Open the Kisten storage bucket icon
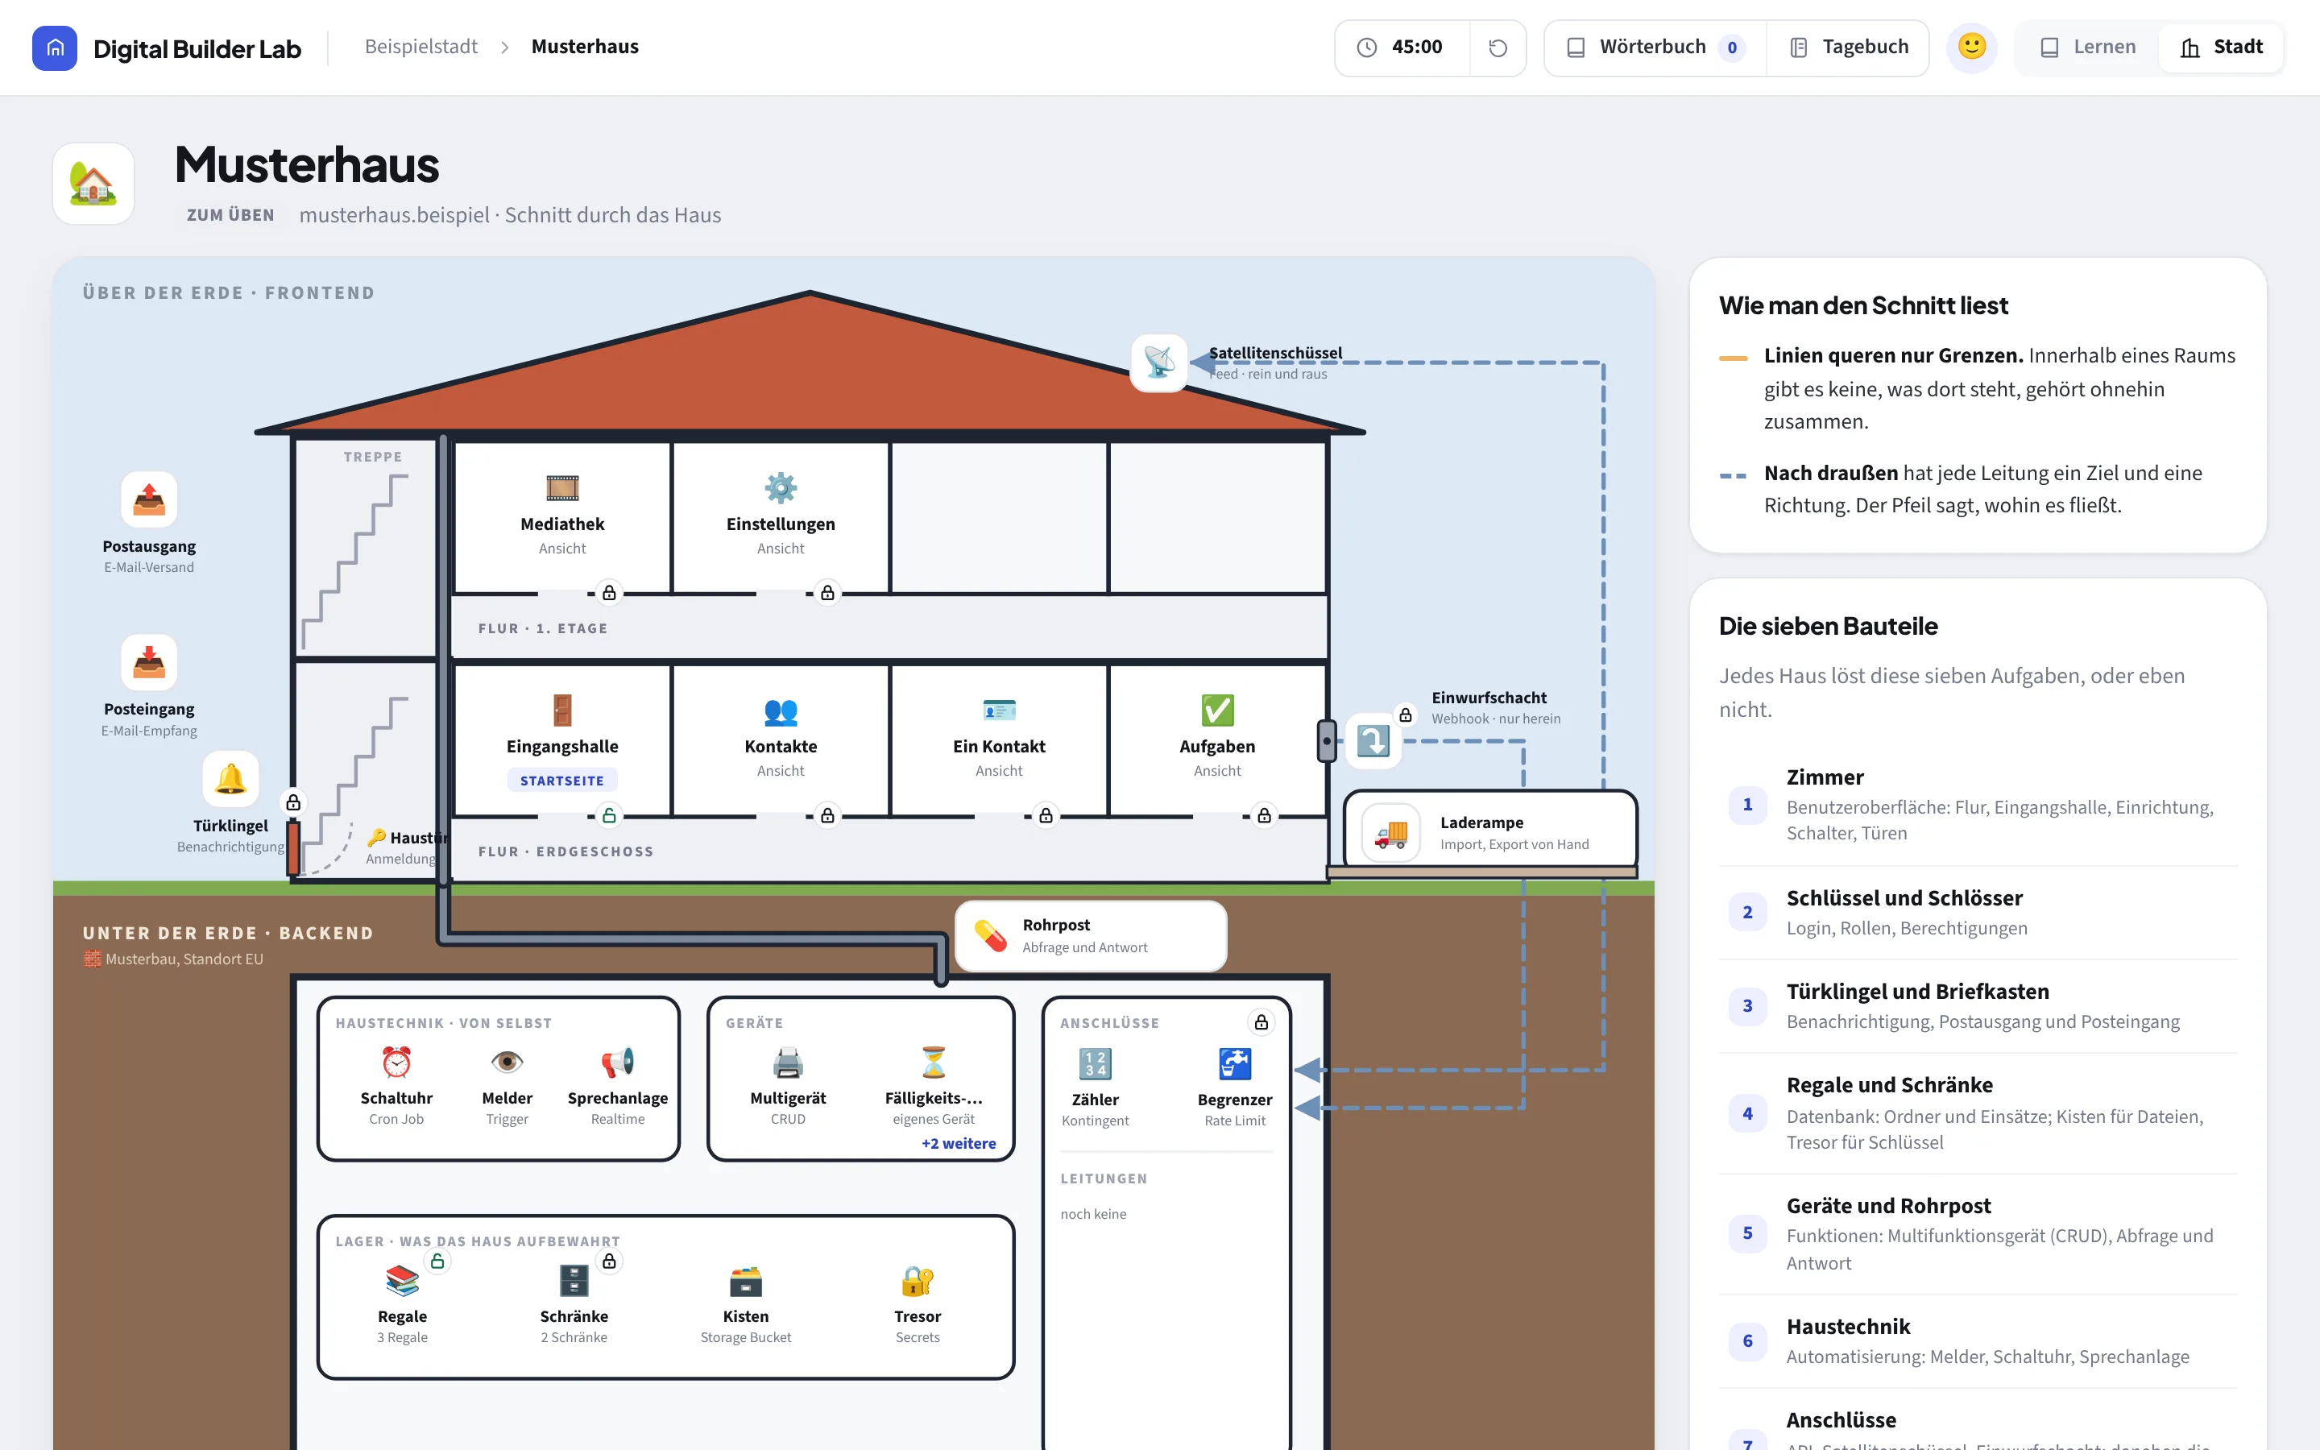This screenshot has width=2320, height=1450. (746, 1280)
